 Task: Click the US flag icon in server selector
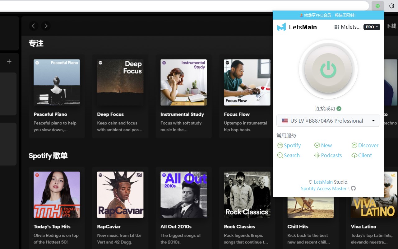(x=285, y=121)
